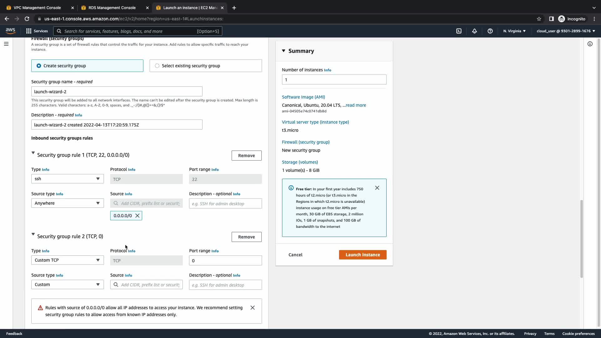Open the right-side info panel icon
The height and width of the screenshot is (338, 601).
click(x=590, y=44)
